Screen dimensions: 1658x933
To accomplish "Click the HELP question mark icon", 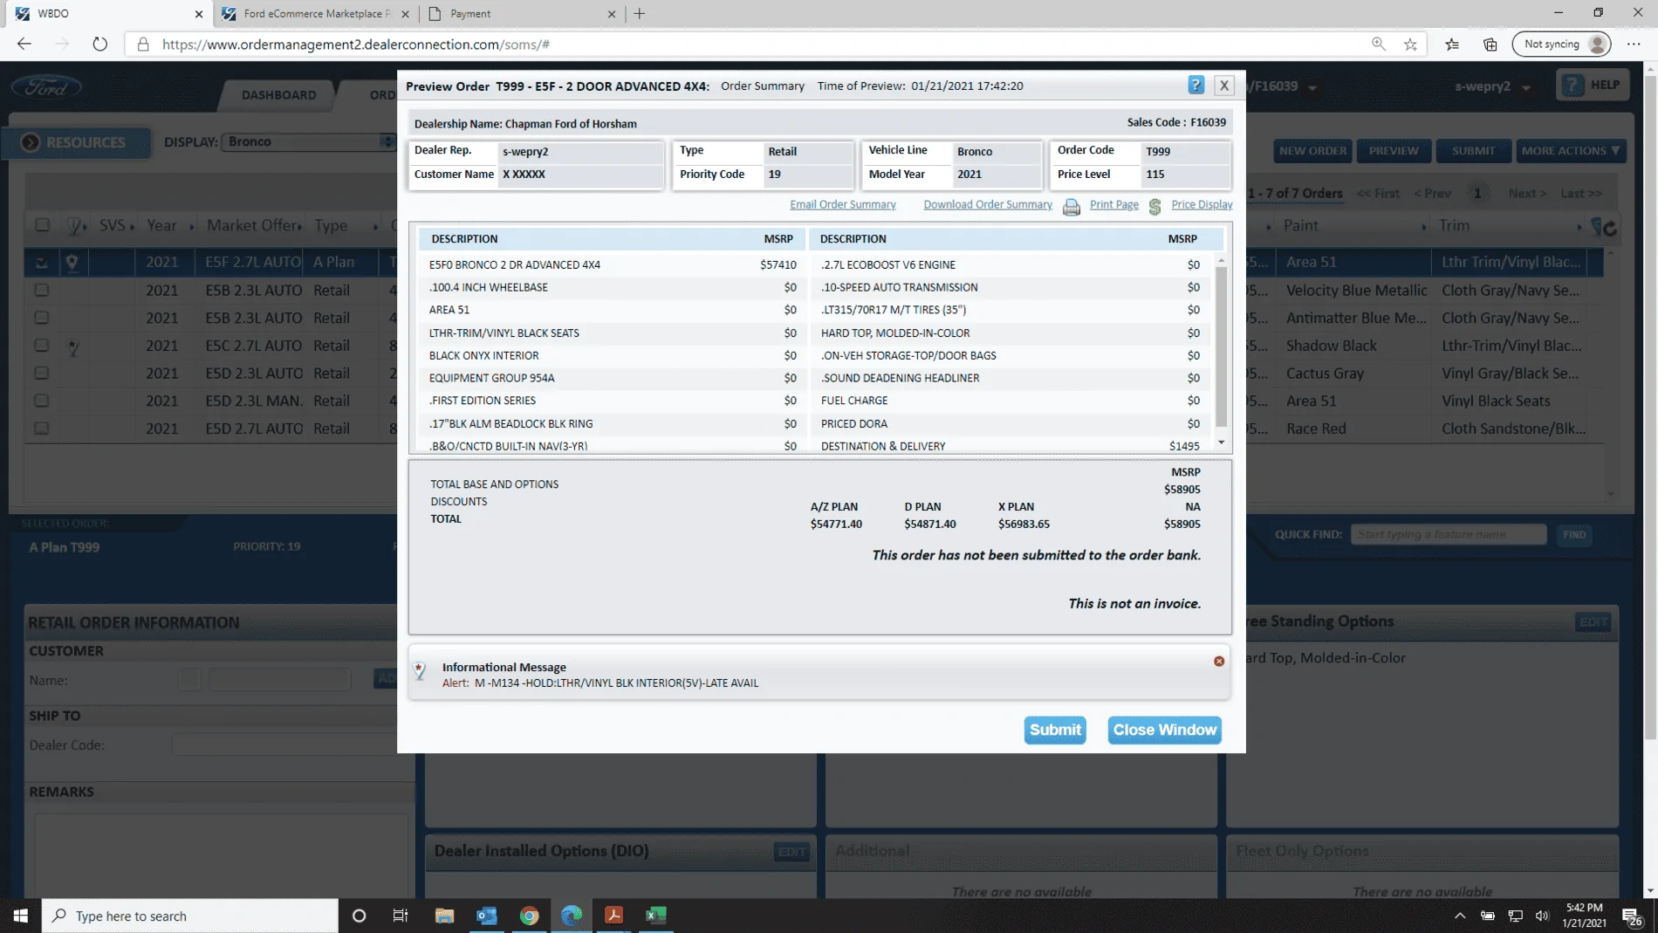I will click(x=1572, y=86).
